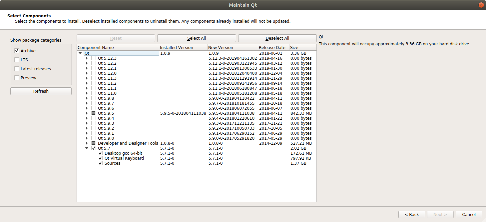Collapse the root Qt tree node
The height and width of the screenshot is (222, 486).
coord(80,53)
